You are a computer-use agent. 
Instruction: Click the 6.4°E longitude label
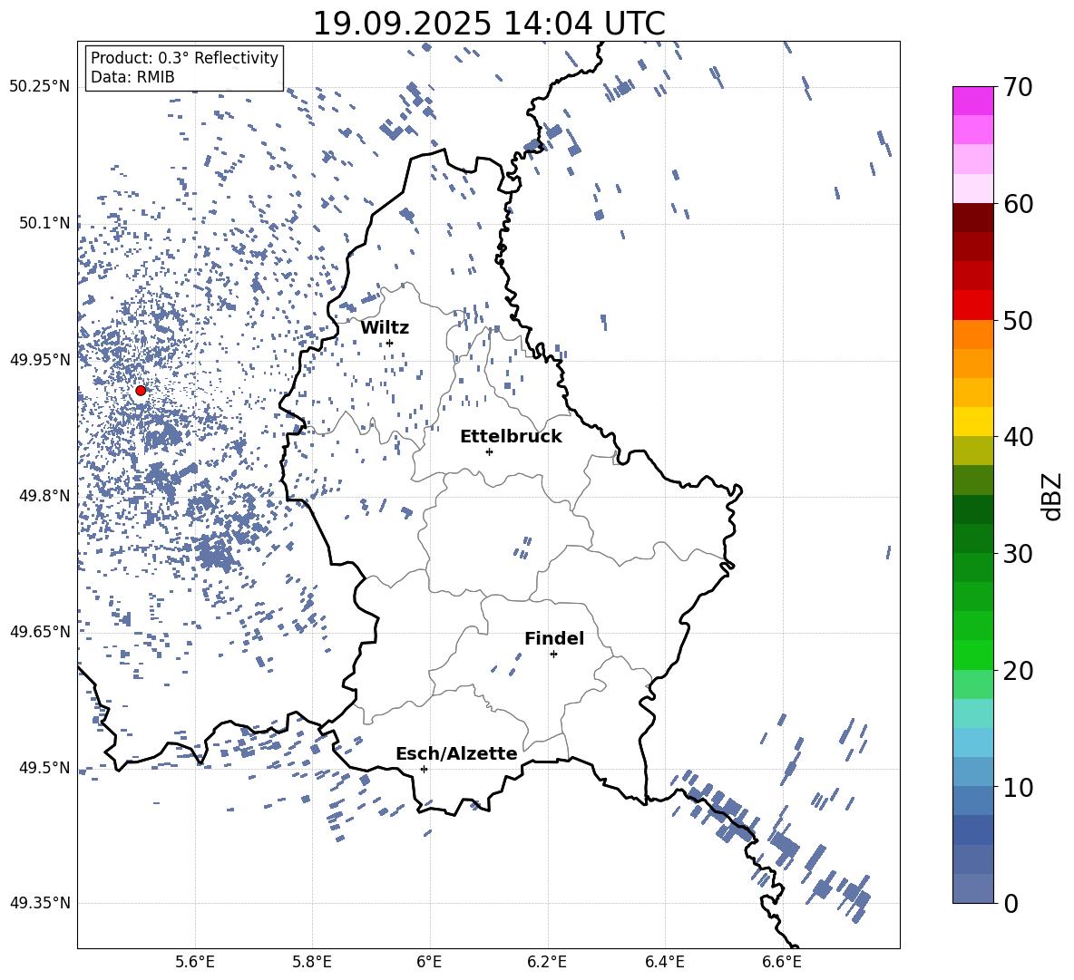(665, 963)
